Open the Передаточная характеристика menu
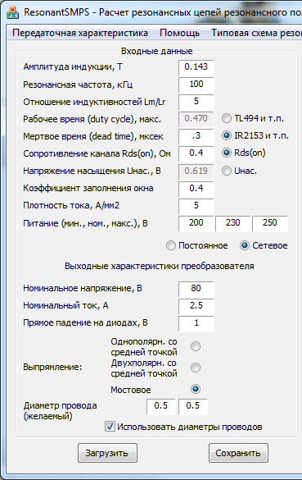Image resolution: width=302 pixels, height=480 pixels. pyautogui.click(x=80, y=33)
